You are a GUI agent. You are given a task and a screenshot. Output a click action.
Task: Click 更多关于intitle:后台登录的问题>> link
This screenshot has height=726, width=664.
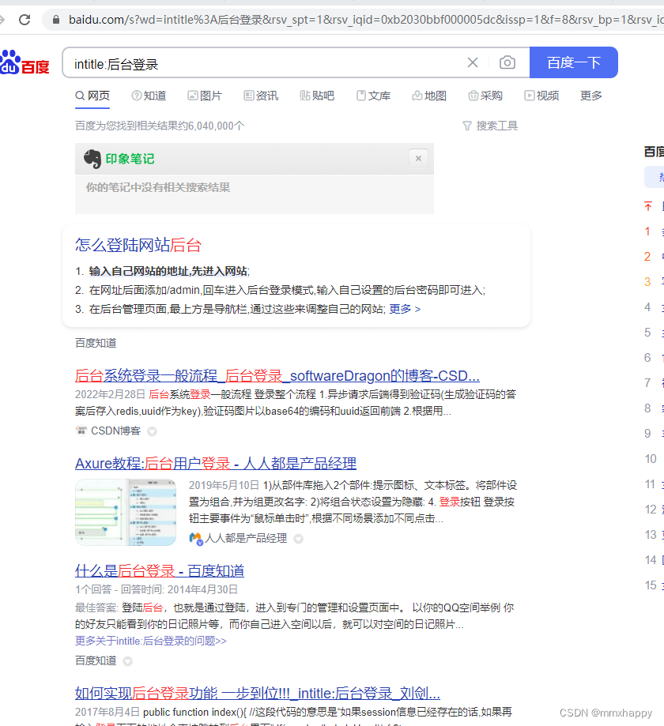151,641
